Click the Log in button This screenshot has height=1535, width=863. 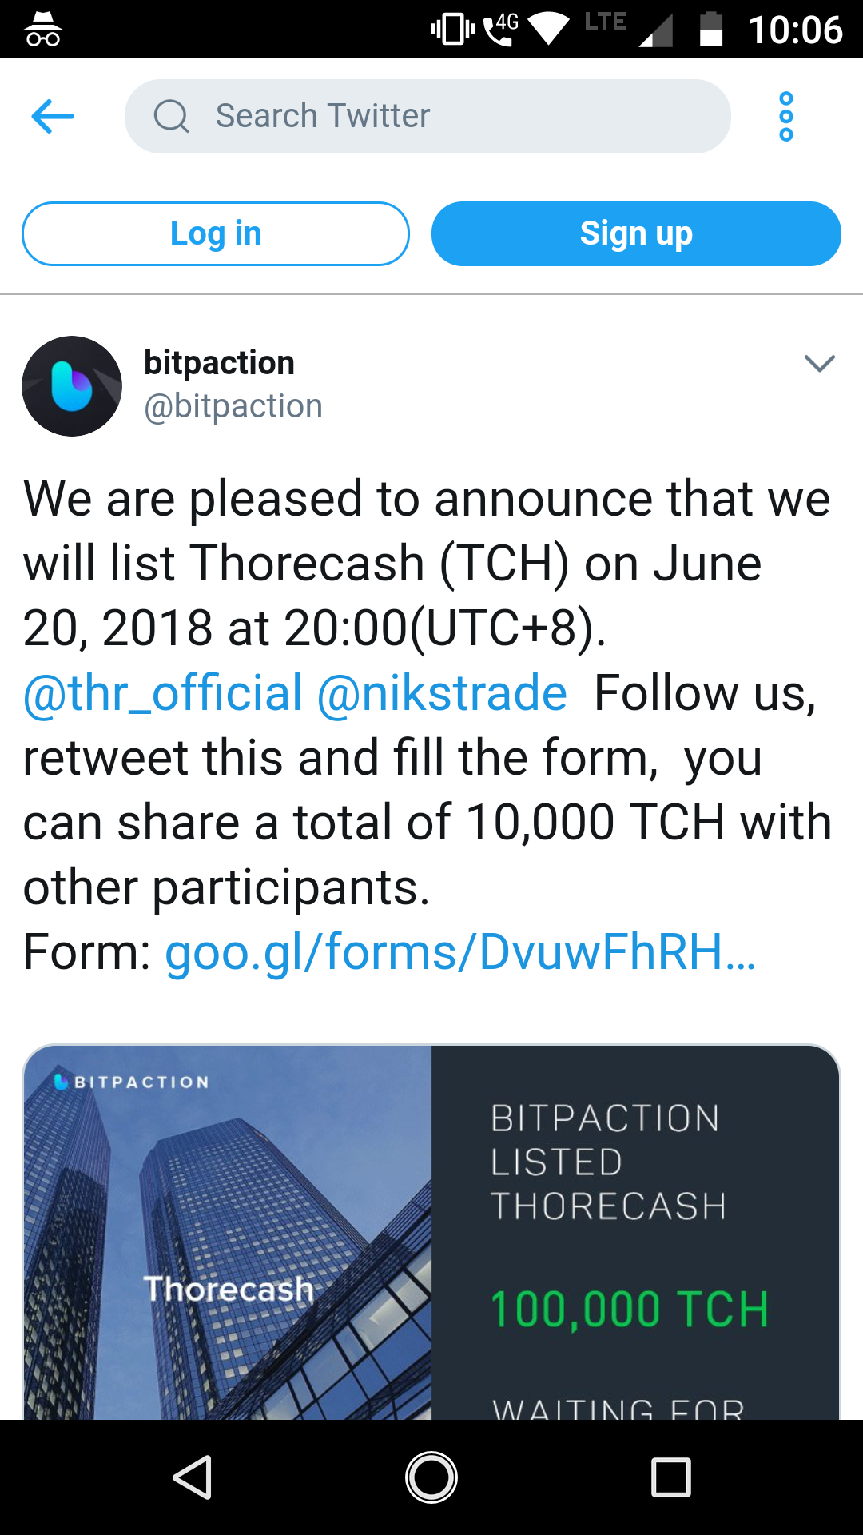pyautogui.click(x=216, y=233)
